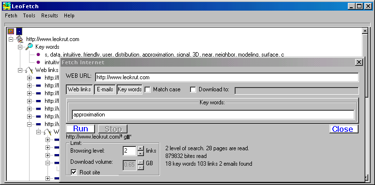
Task: Click the tree scrollbar up arrow
Action: click(365, 31)
